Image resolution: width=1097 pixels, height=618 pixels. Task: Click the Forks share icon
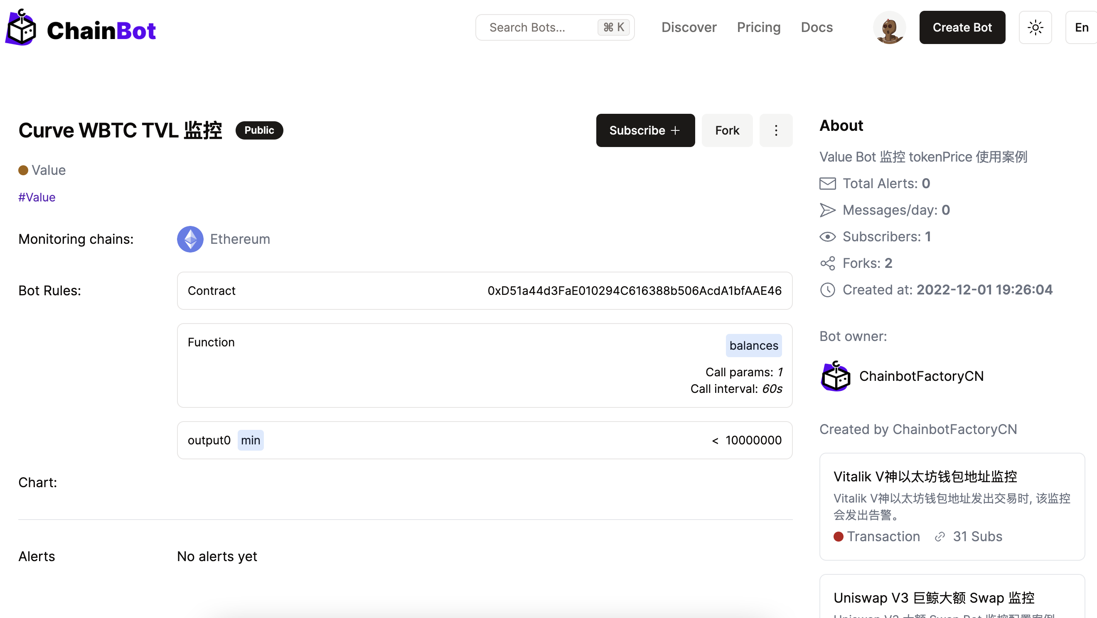tap(827, 263)
